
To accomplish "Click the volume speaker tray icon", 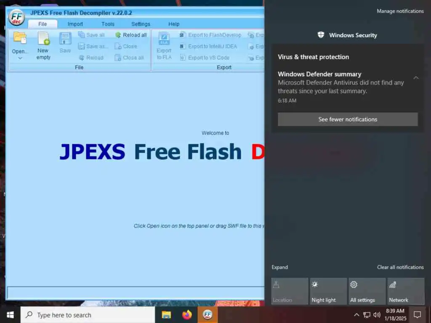I will coord(377,315).
